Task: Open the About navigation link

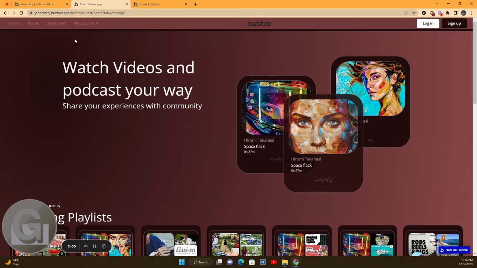Action: click(33, 23)
